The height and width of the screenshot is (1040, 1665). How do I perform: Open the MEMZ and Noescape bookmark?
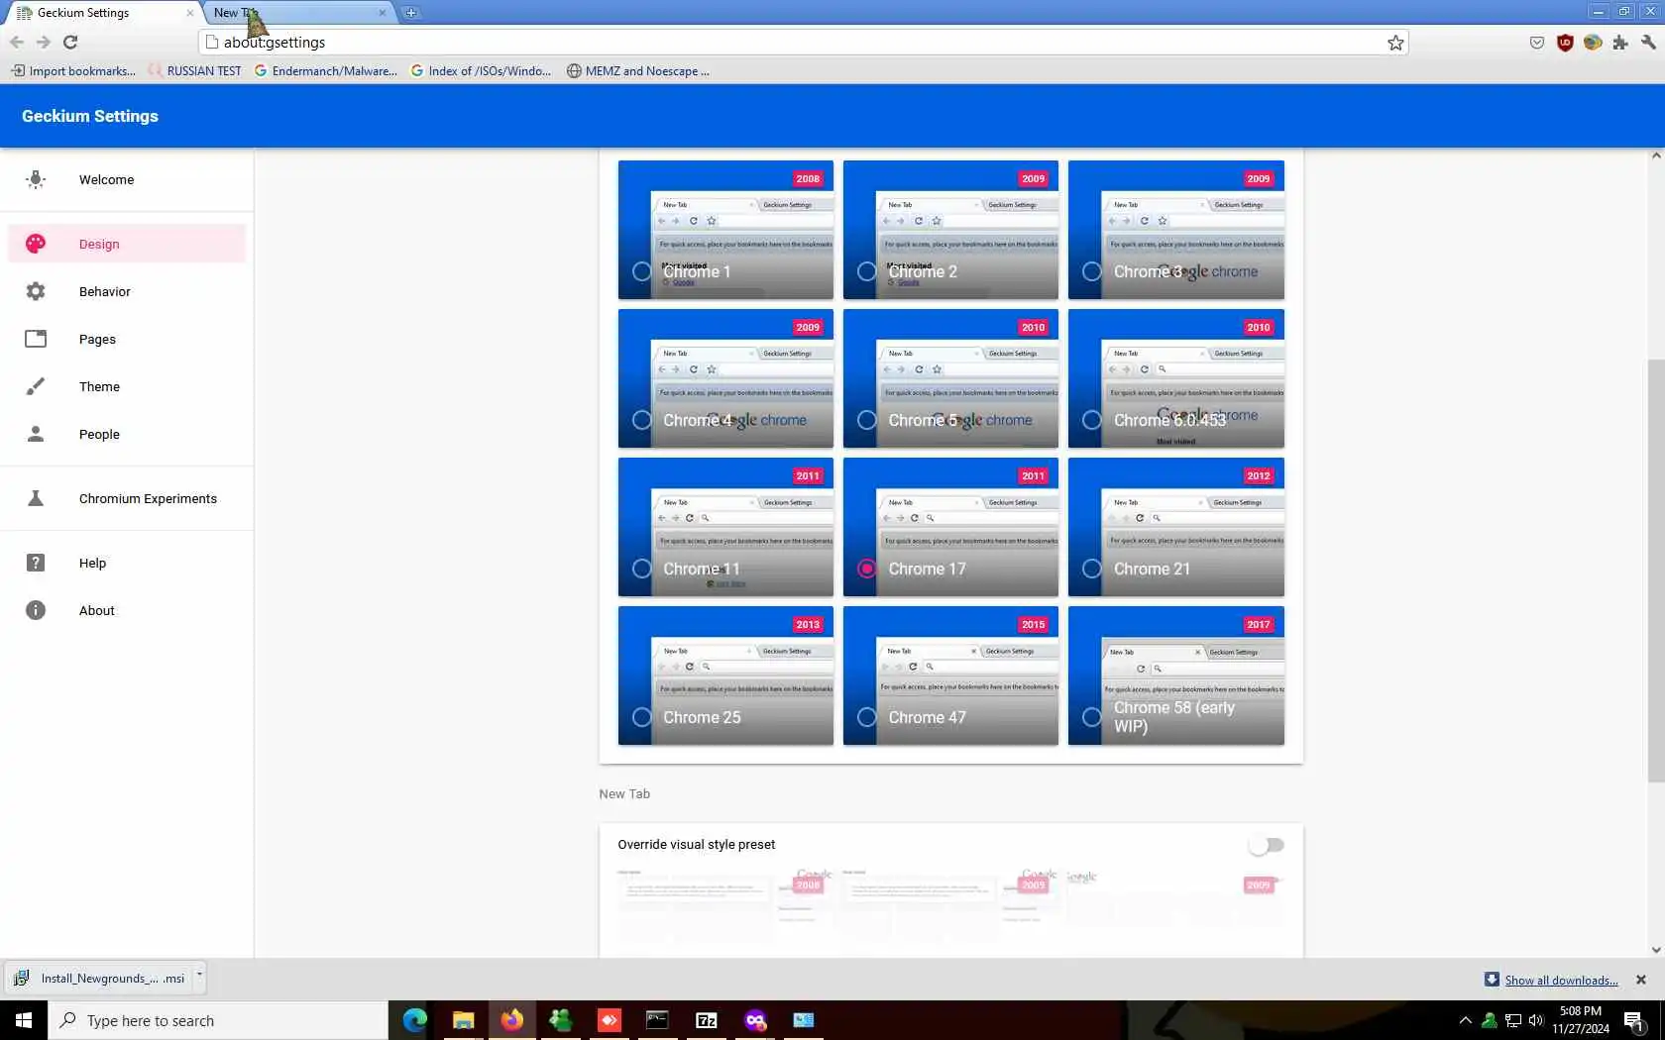638,71
